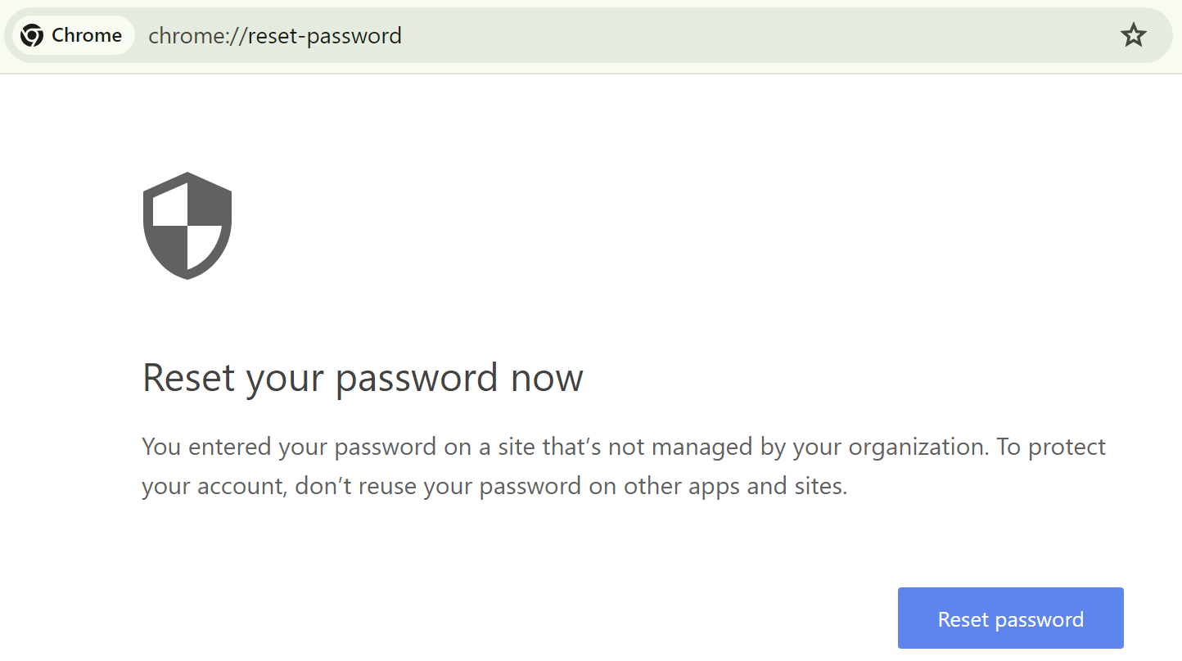Focus the empty area of the address bar
The height and width of the screenshot is (661, 1182).
point(737,35)
